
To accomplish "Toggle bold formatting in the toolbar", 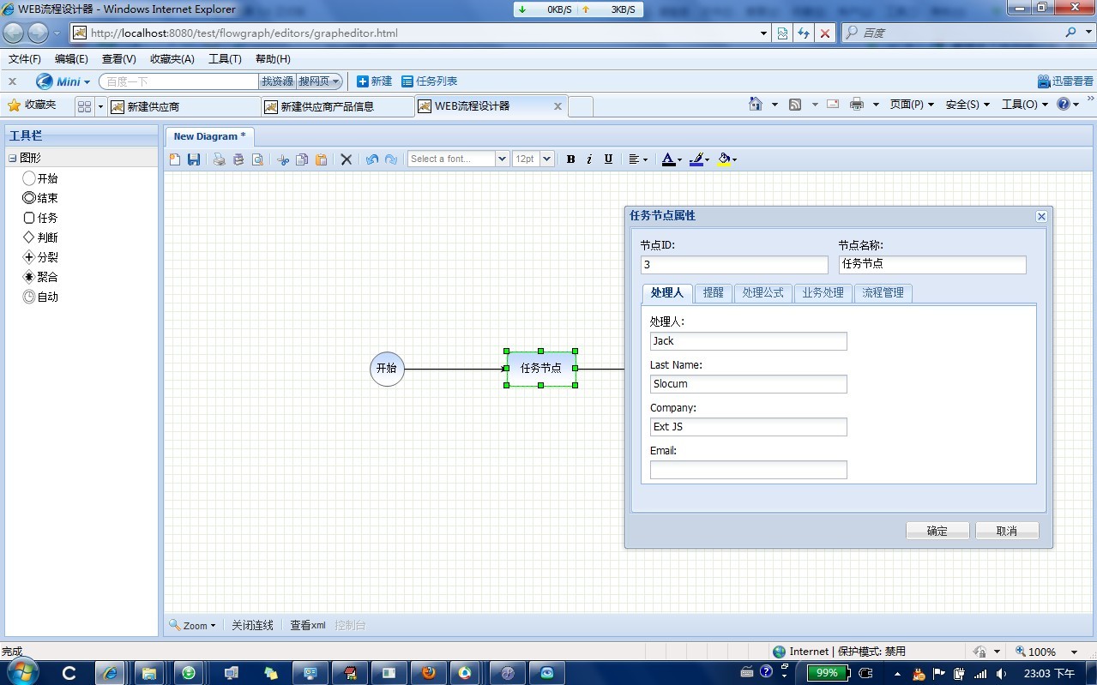I will (x=570, y=159).
